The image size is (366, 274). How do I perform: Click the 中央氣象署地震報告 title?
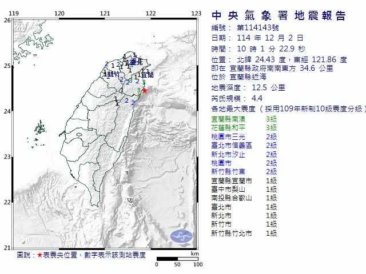pyautogui.click(x=279, y=15)
